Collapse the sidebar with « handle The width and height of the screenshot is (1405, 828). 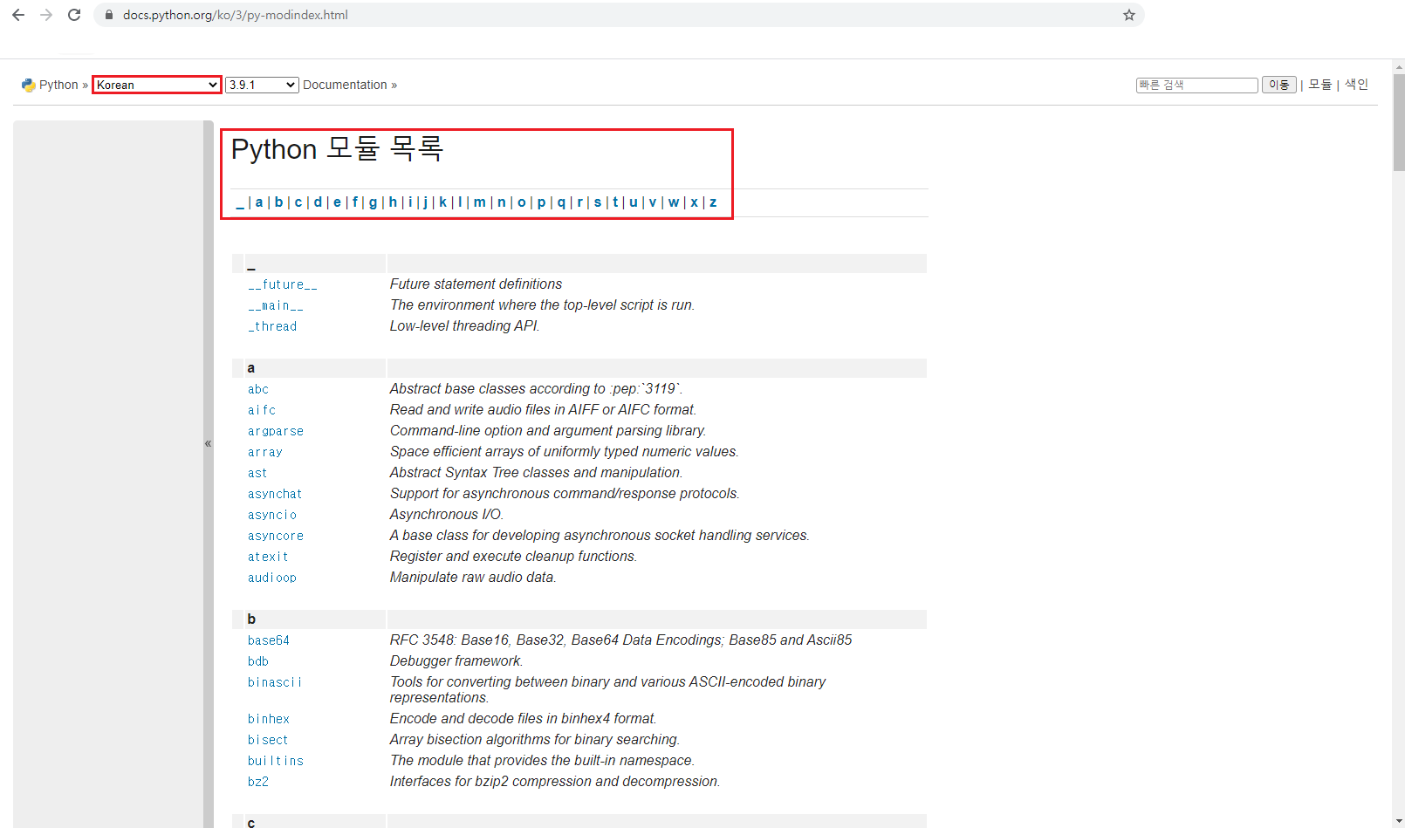(x=209, y=443)
